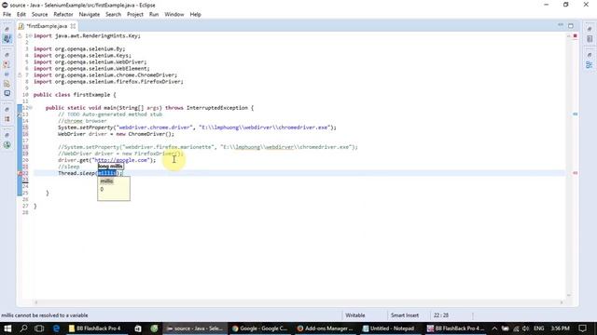Image resolution: width=597 pixels, height=335 pixels.
Task: Open Windows Task View
Action: (x=39, y=328)
